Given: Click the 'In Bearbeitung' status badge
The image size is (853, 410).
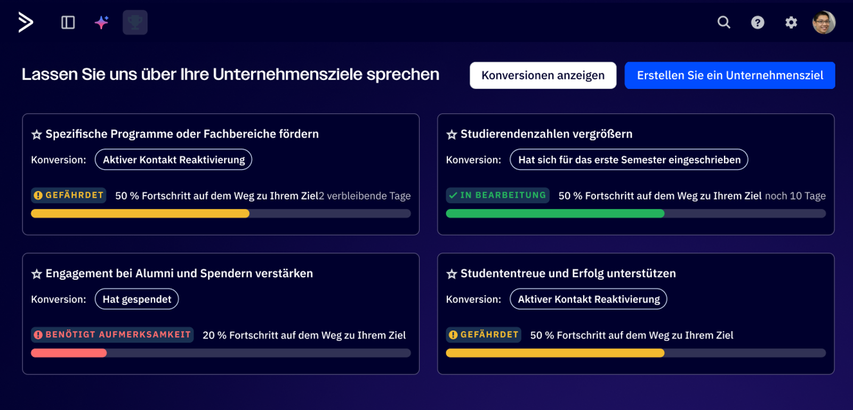Looking at the screenshot, I should 497,195.
